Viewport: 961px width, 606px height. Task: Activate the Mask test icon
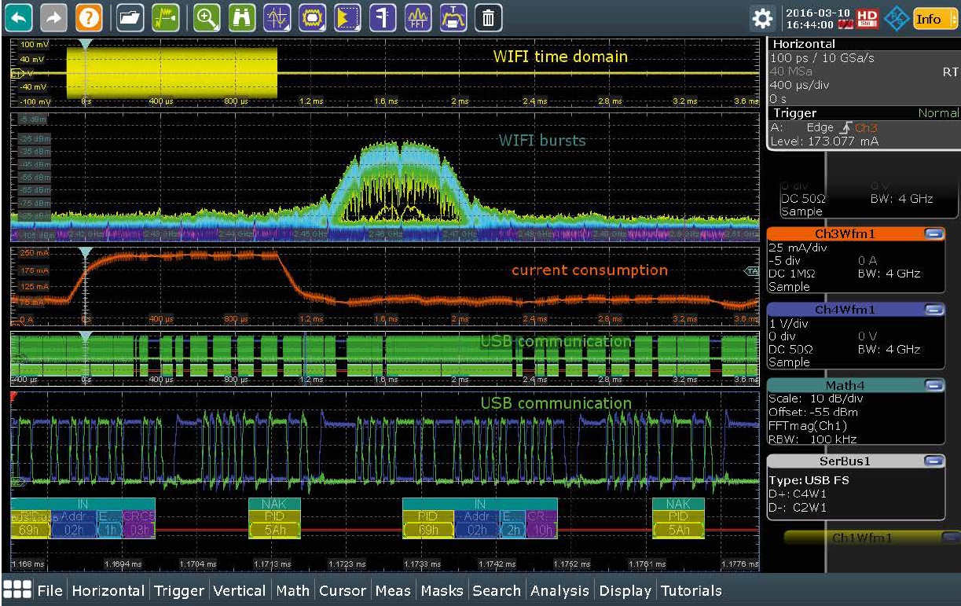point(313,17)
